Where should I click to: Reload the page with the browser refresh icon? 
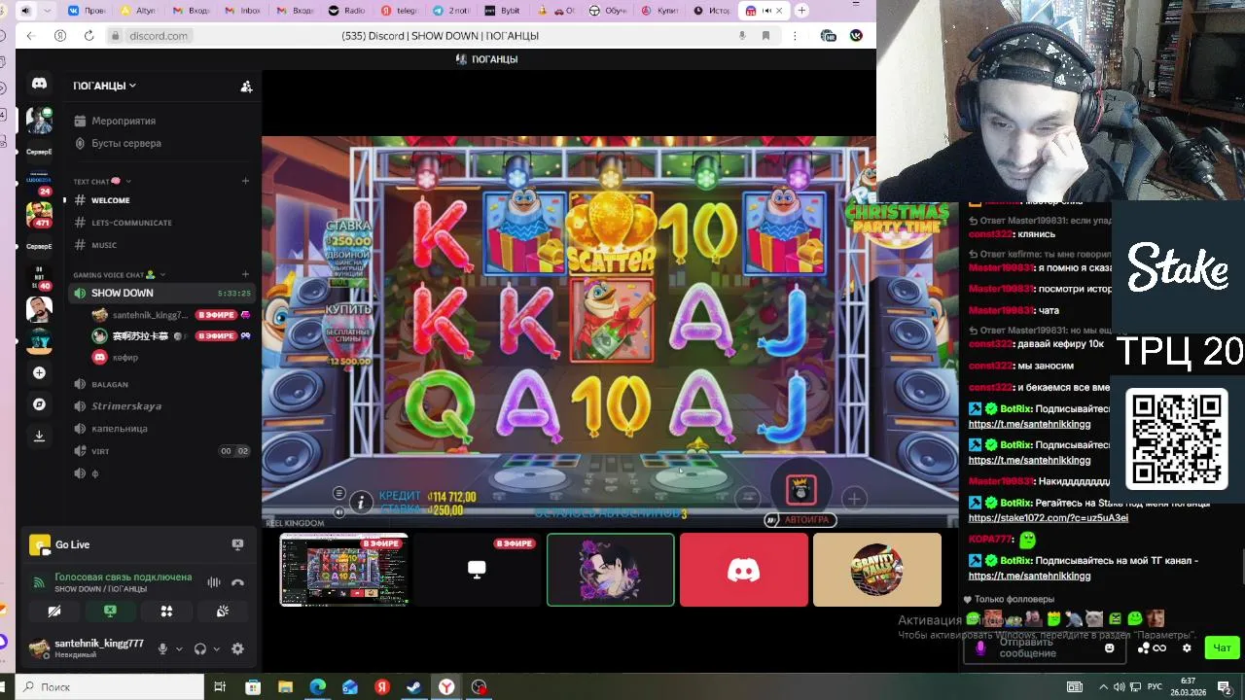pyautogui.click(x=89, y=36)
